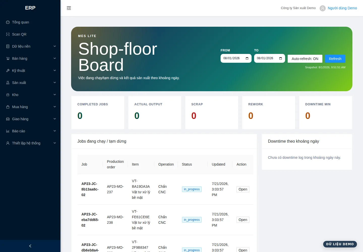Toggle the Auto-refresh: ON button

pos(305,59)
